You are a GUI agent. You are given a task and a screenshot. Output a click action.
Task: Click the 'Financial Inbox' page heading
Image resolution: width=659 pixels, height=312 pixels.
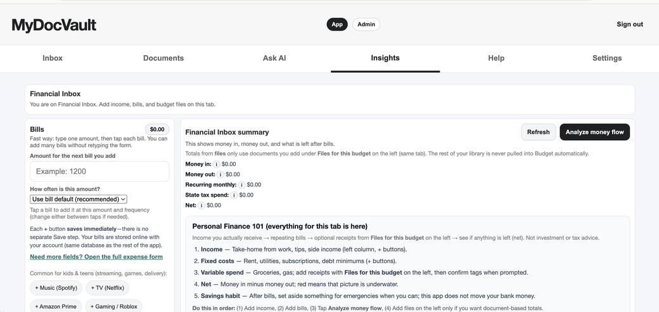tap(55, 94)
